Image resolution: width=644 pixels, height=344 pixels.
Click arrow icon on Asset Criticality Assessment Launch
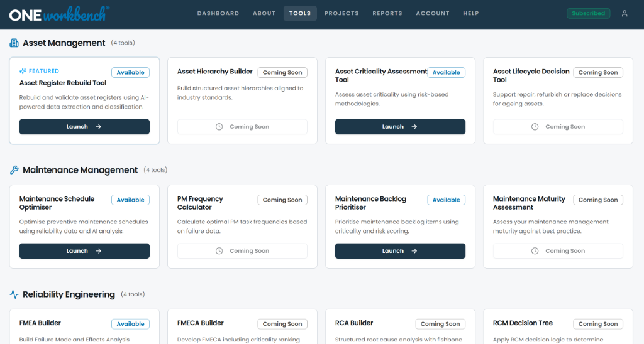click(414, 127)
